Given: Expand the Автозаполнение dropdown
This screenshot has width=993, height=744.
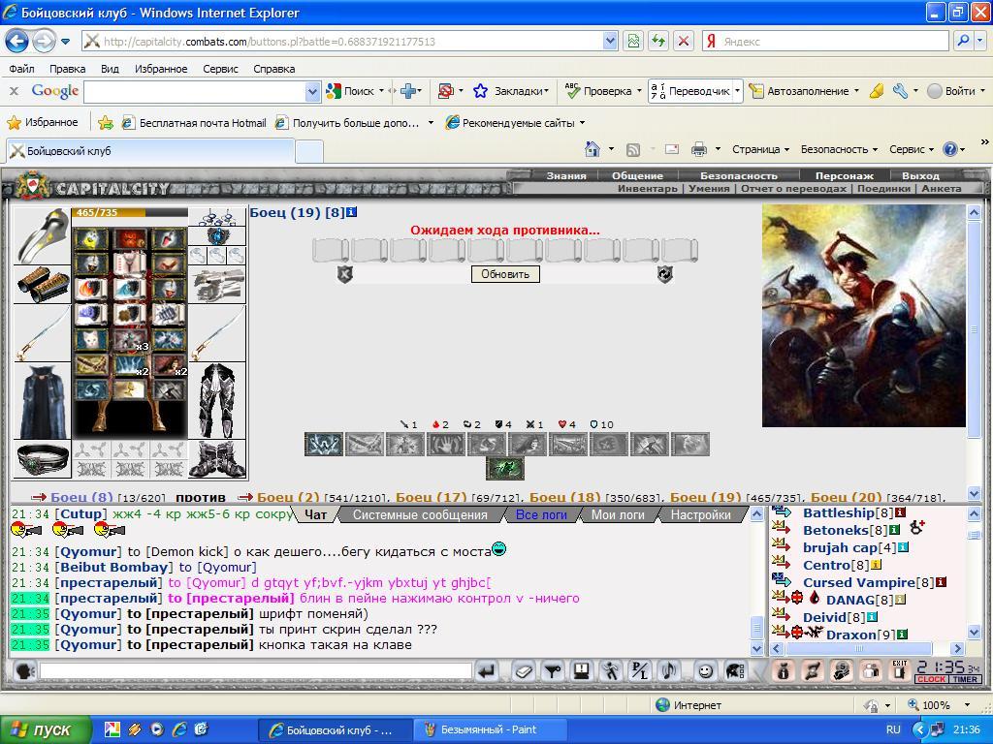Looking at the screenshot, I should (856, 91).
